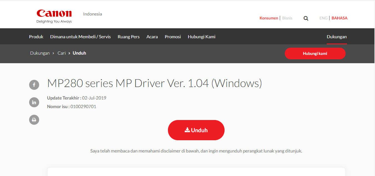Share the page via LinkedIn icon
Screen dimensions: 375x176
coord(34,102)
